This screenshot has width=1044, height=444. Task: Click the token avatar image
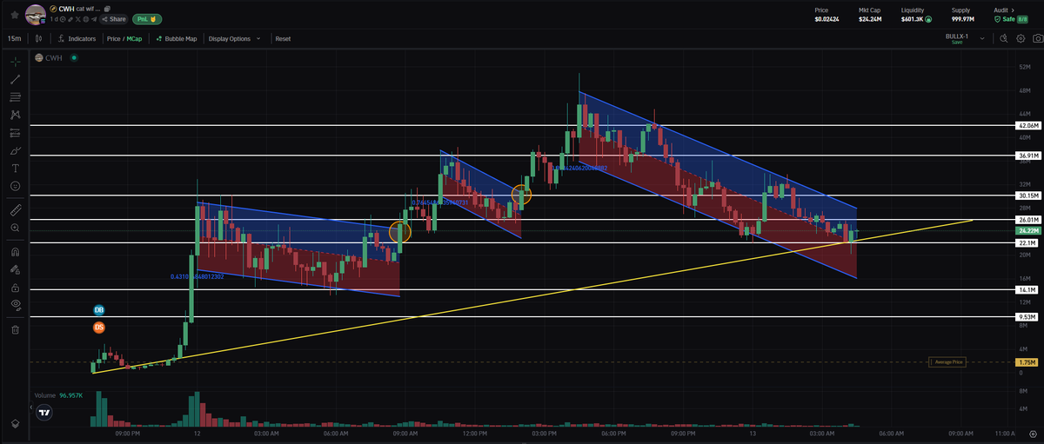click(36, 15)
